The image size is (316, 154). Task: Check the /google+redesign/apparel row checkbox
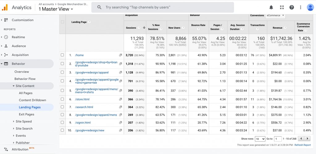click(62, 72)
